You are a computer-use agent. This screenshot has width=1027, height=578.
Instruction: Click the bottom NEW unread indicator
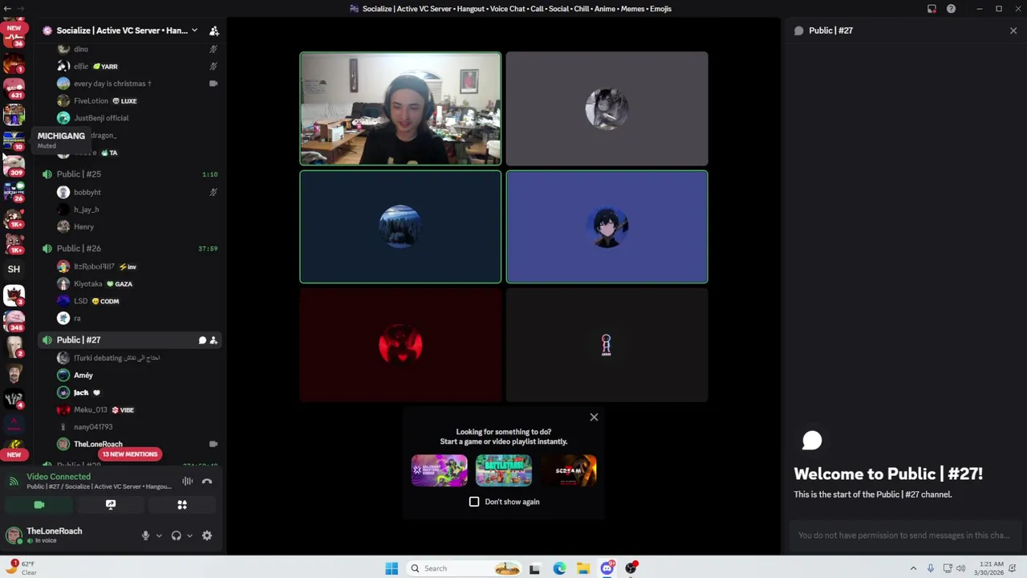click(14, 454)
